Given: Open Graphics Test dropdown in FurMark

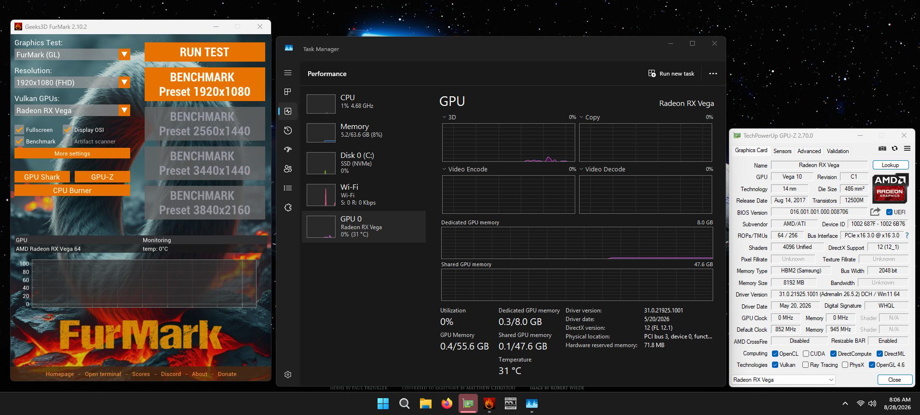Looking at the screenshot, I should 124,54.
